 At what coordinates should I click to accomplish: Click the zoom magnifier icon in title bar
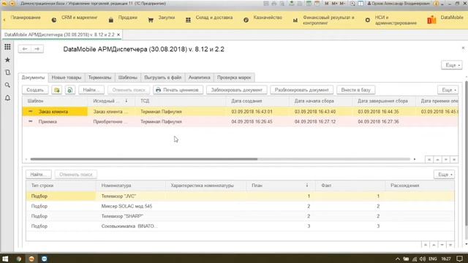(352, 4)
